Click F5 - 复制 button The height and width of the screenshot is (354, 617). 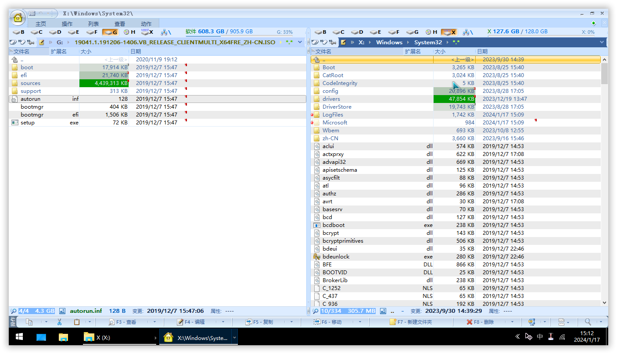(x=259, y=322)
